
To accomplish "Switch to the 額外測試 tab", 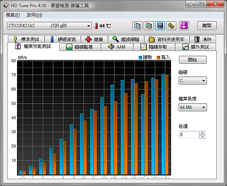I will (196, 47).
